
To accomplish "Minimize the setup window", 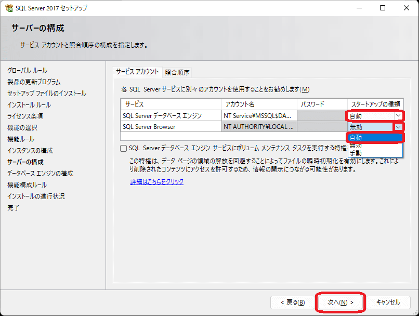I will (x=359, y=8).
